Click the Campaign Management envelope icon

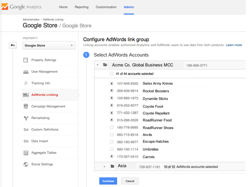[x=26, y=106]
